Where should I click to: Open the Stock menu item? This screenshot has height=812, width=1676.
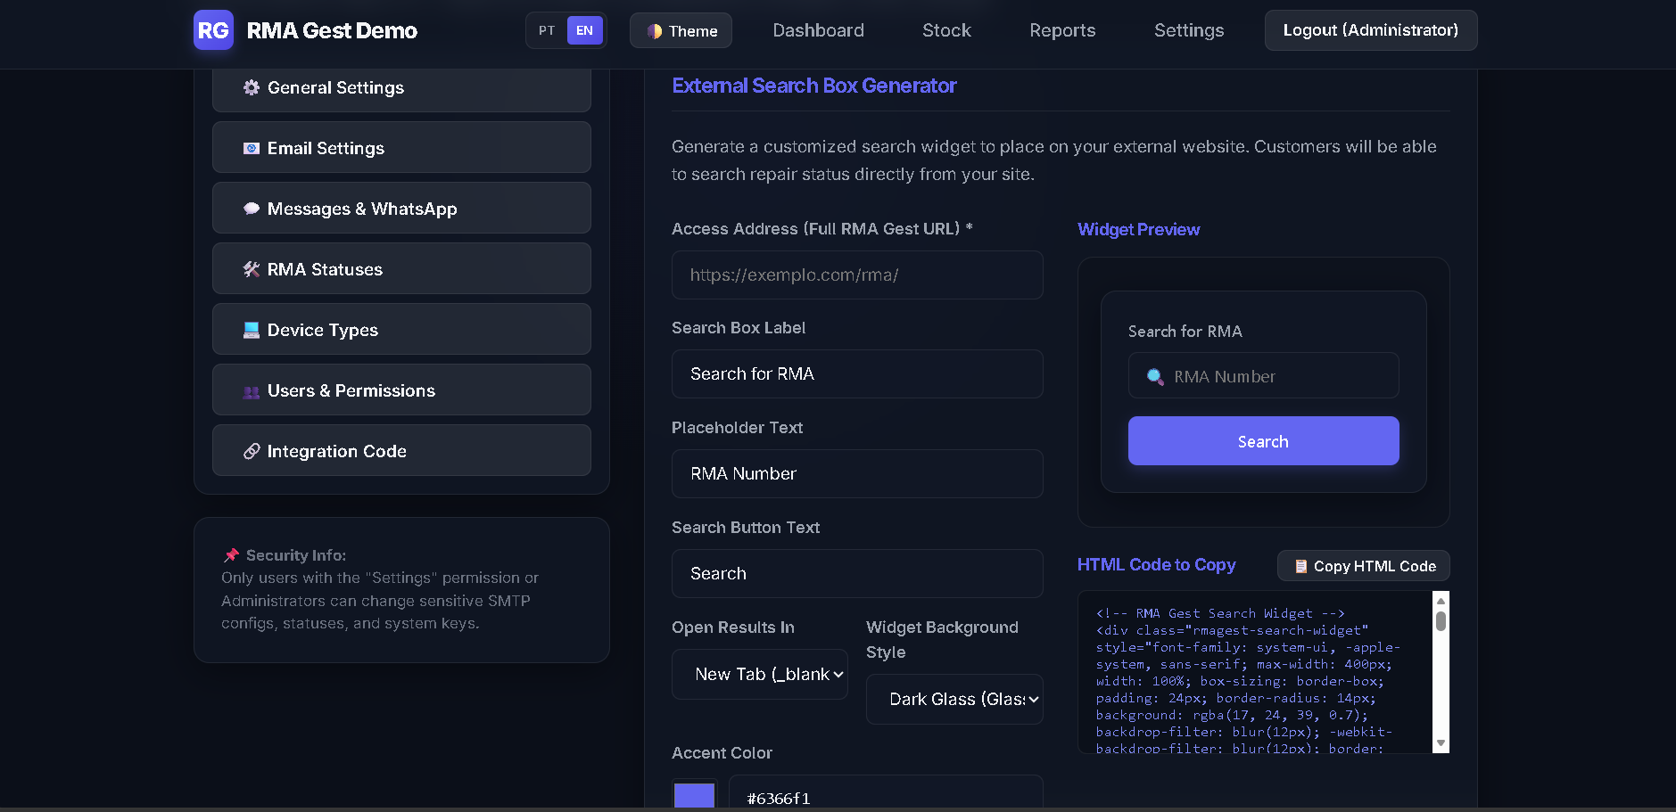pos(946,30)
